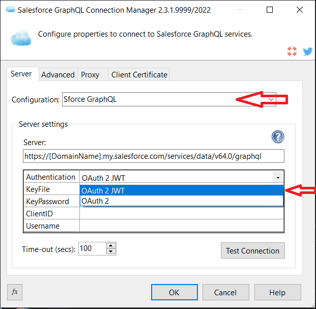Select the Server tab
The height and width of the screenshot is (309, 316).
click(21, 74)
